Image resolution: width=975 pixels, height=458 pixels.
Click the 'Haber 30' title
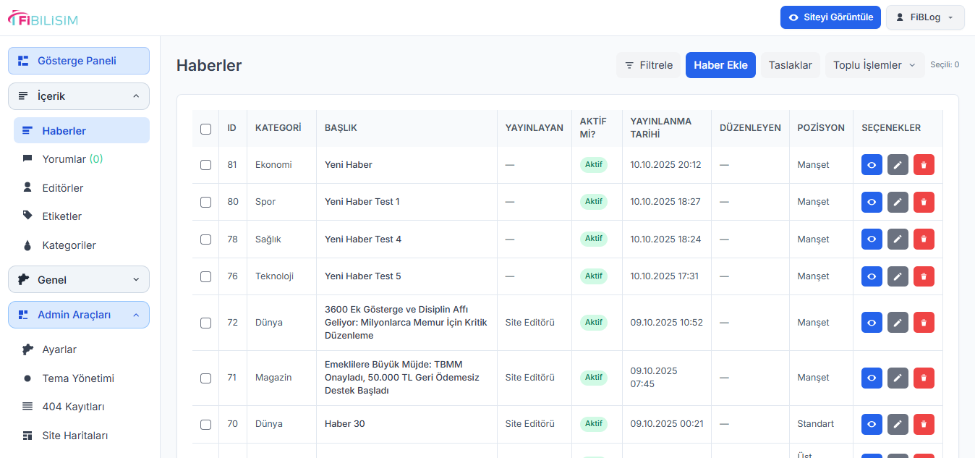click(345, 424)
